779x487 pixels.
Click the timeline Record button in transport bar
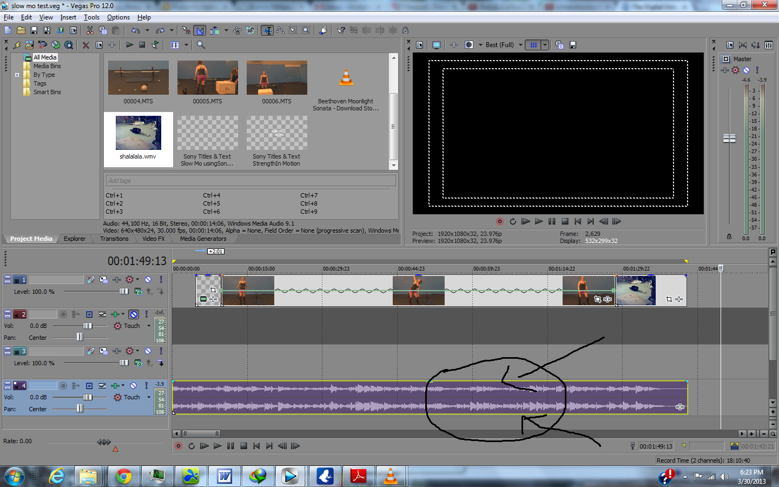(x=179, y=446)
